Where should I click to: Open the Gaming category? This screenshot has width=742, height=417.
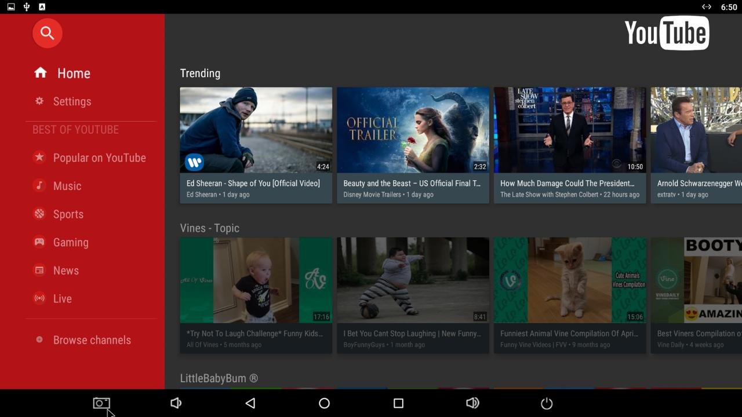coord(71,242)
